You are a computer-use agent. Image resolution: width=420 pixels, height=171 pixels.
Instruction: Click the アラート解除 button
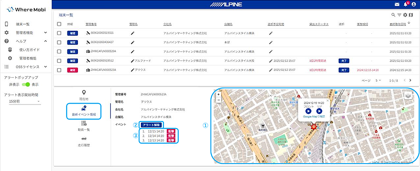pos(151,125)
